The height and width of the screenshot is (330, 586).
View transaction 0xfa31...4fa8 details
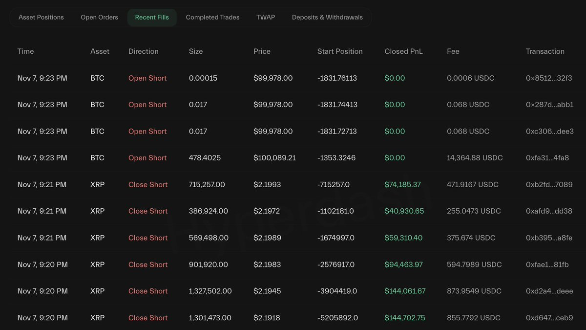coord(547,158)
